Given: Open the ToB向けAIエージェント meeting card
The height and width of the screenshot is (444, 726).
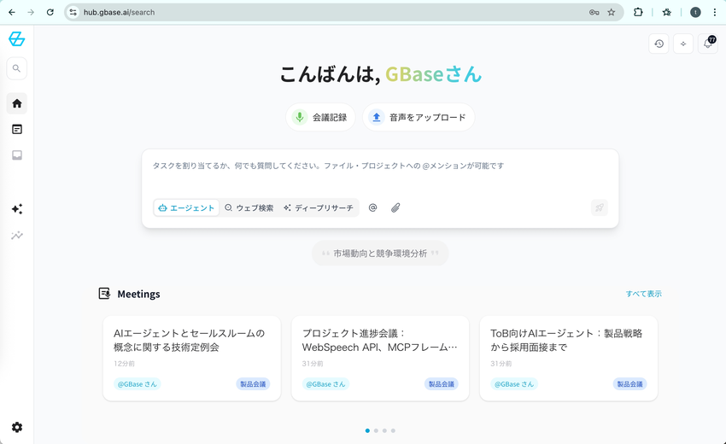Looking at the screenshot, I should coord(569,359).
